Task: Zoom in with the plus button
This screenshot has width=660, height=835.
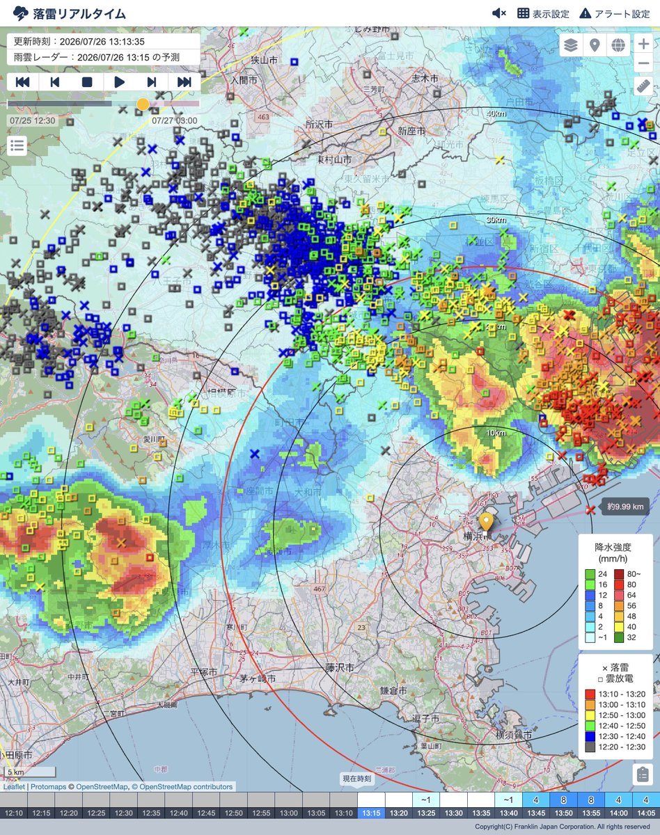Action: pyautogui.click(x=643, y=45)
